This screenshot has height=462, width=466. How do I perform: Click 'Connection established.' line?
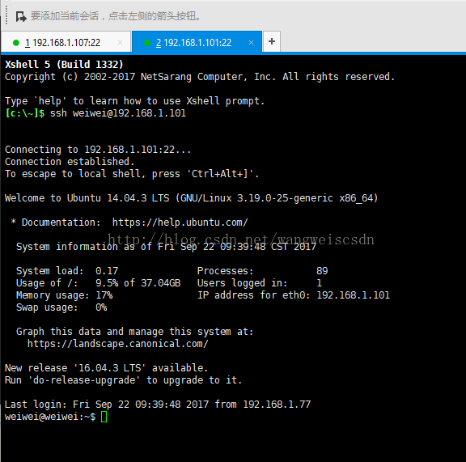click(70, 162)
